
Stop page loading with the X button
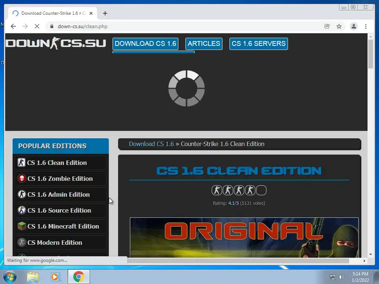[x=37, y=26]
